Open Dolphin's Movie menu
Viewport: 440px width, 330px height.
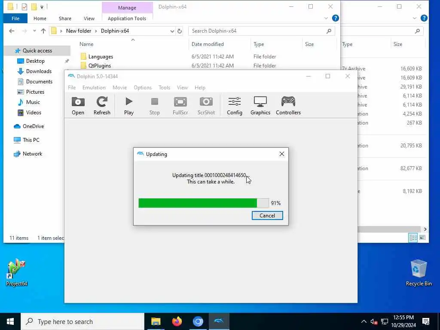pos(119,88)
